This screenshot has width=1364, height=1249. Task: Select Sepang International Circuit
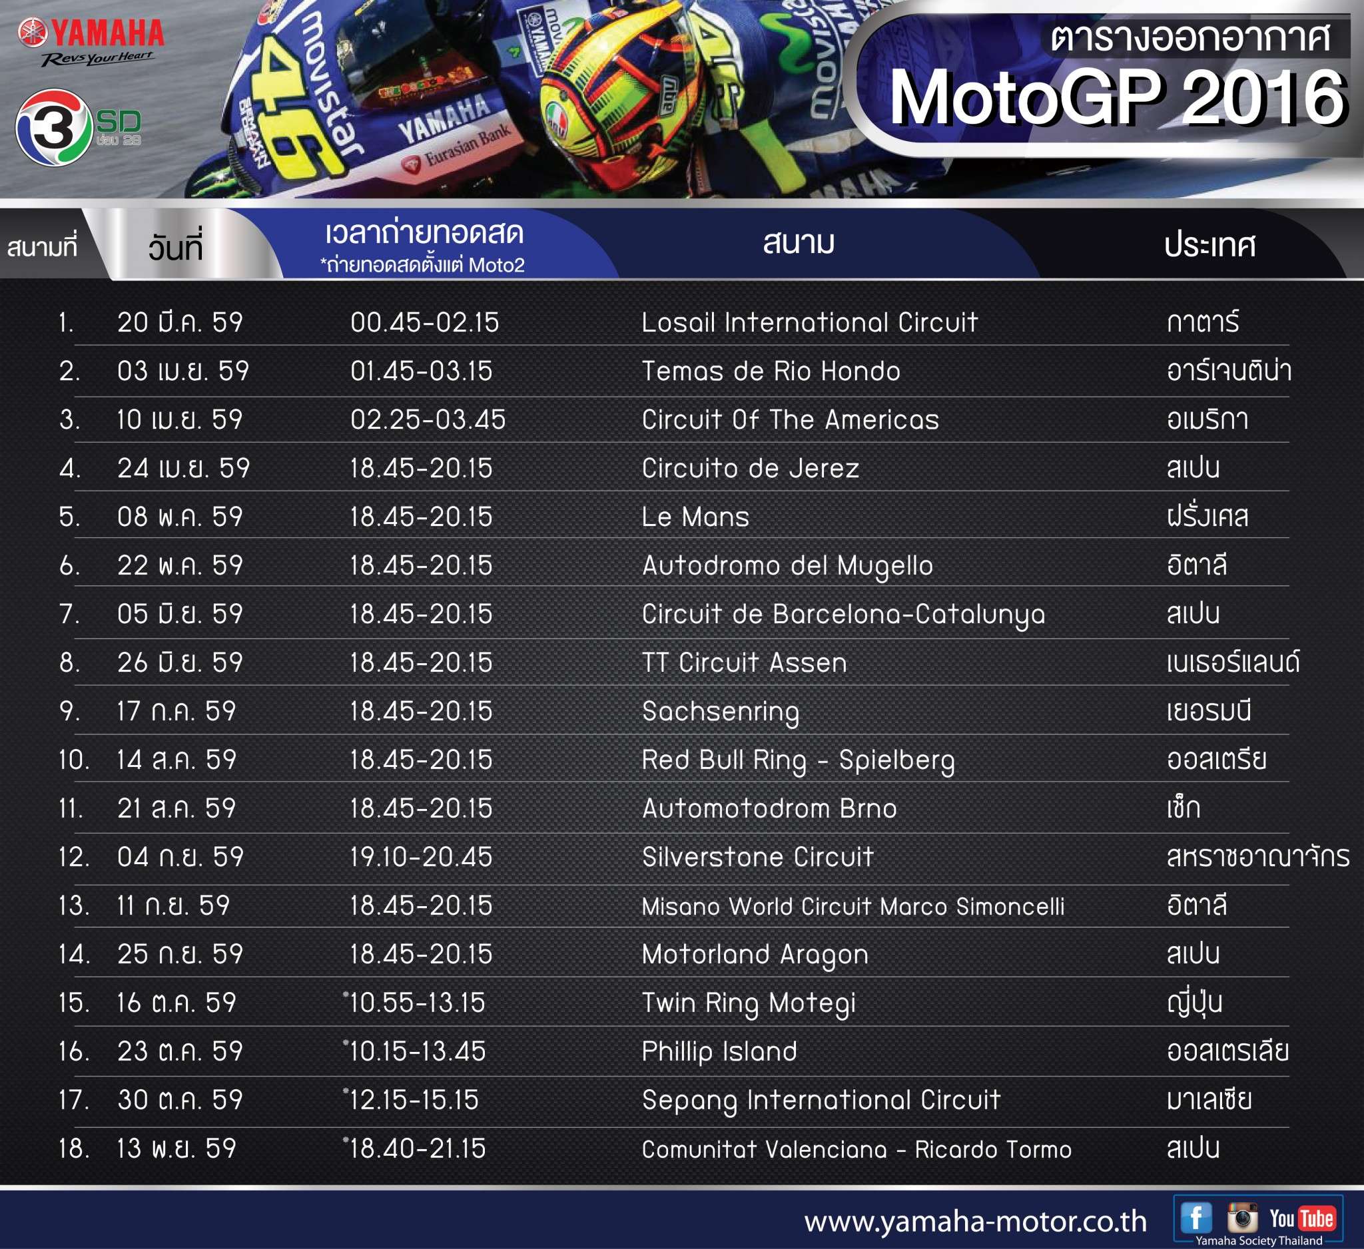click(821, 1102)
